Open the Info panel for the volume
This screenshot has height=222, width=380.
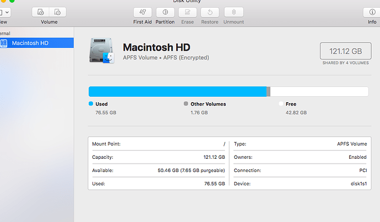(x=372, y=12)
